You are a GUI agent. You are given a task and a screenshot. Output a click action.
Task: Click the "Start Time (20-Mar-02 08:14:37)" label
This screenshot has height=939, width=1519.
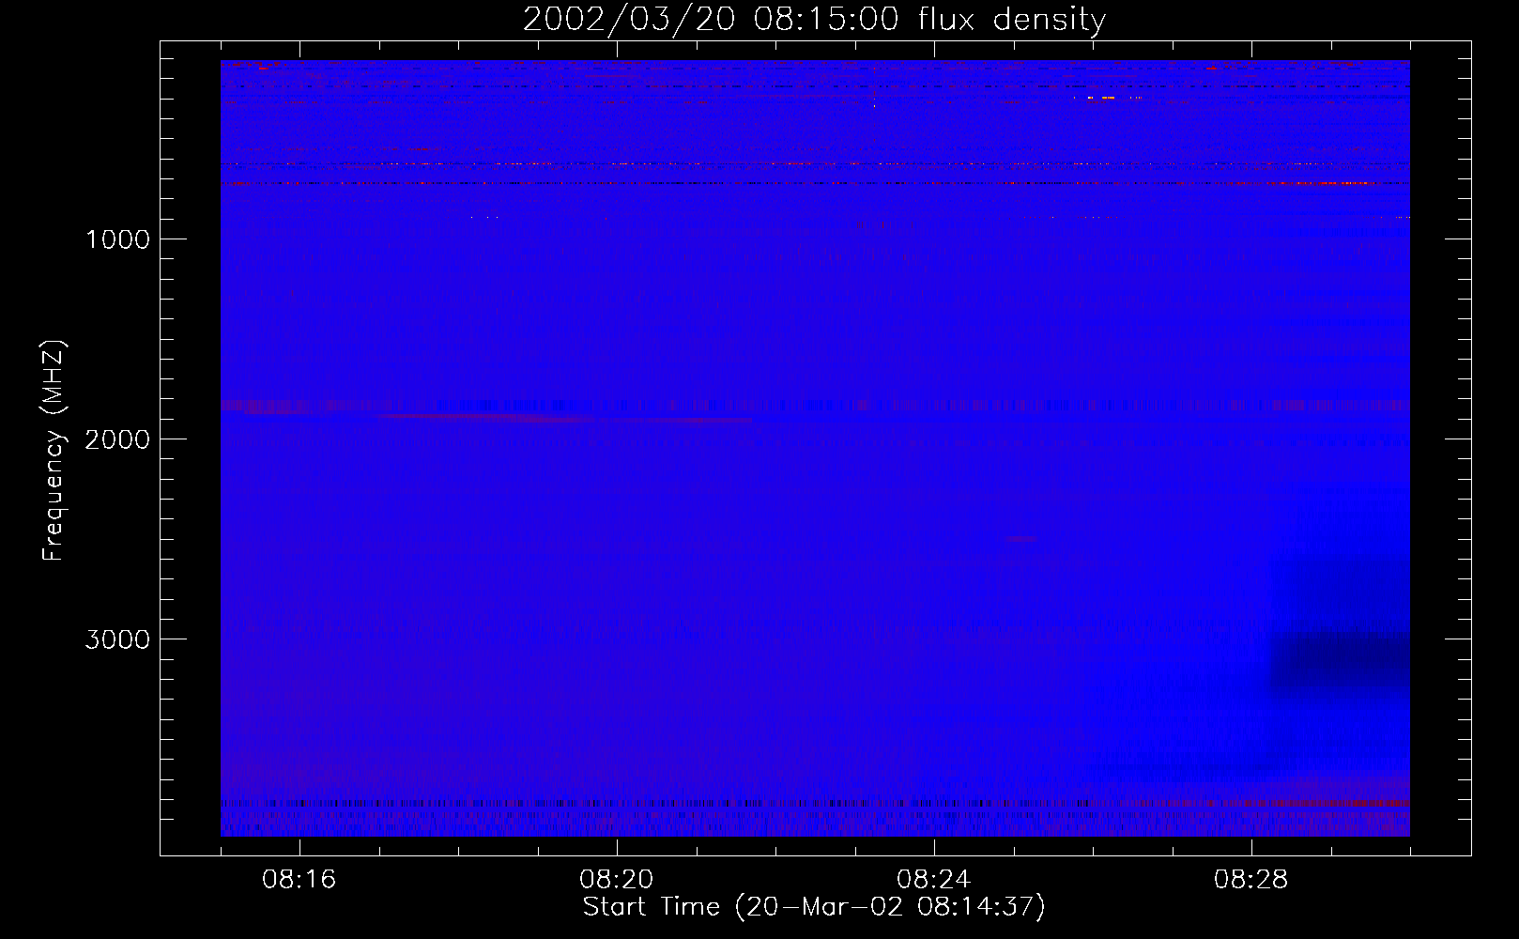(814, 907)
